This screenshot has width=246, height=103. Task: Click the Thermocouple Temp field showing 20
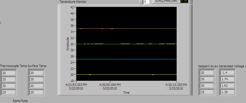click(x=8, y=73)
